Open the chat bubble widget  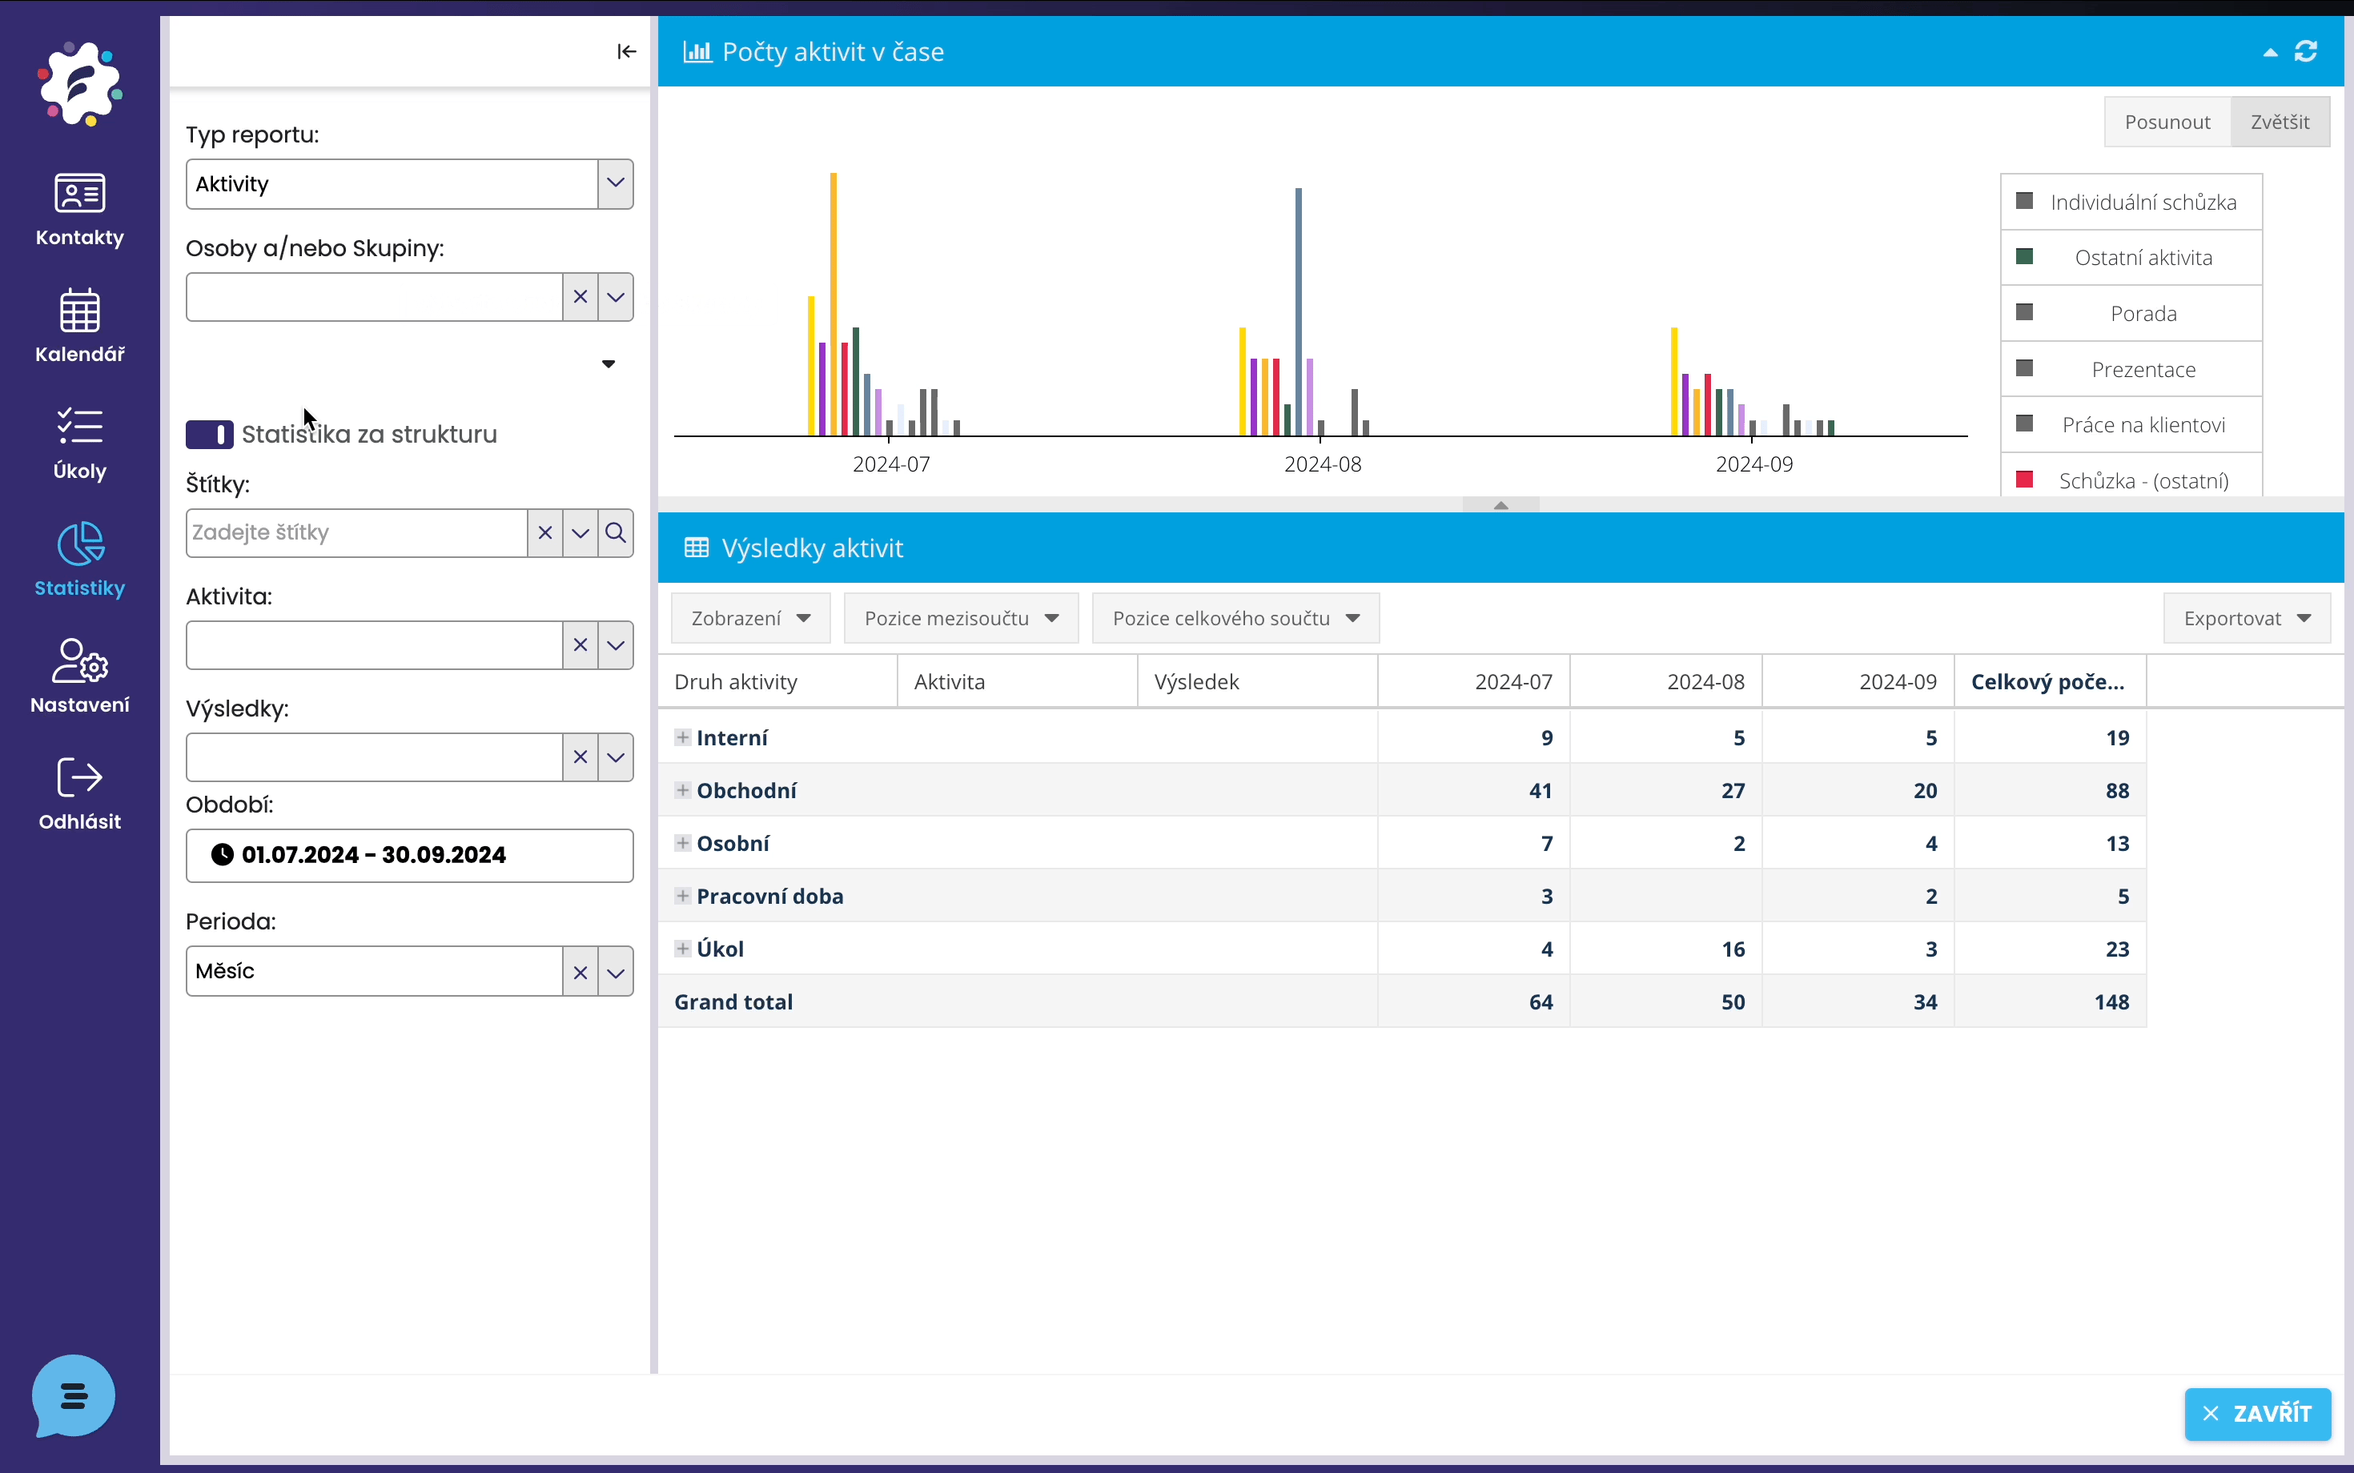(73, 1396)
